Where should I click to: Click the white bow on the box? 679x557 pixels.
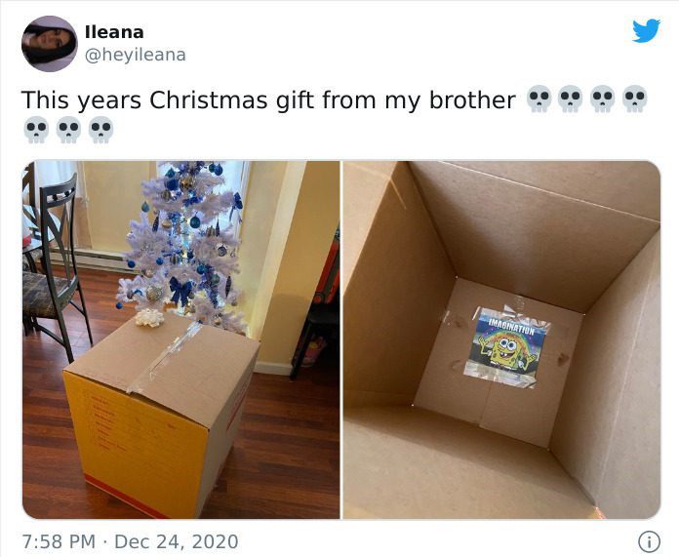pos(149,317)
